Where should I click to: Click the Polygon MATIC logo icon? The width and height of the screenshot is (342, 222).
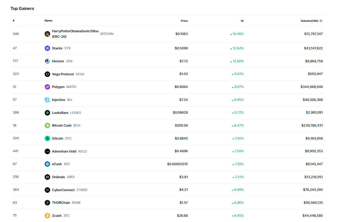point(47,87)
